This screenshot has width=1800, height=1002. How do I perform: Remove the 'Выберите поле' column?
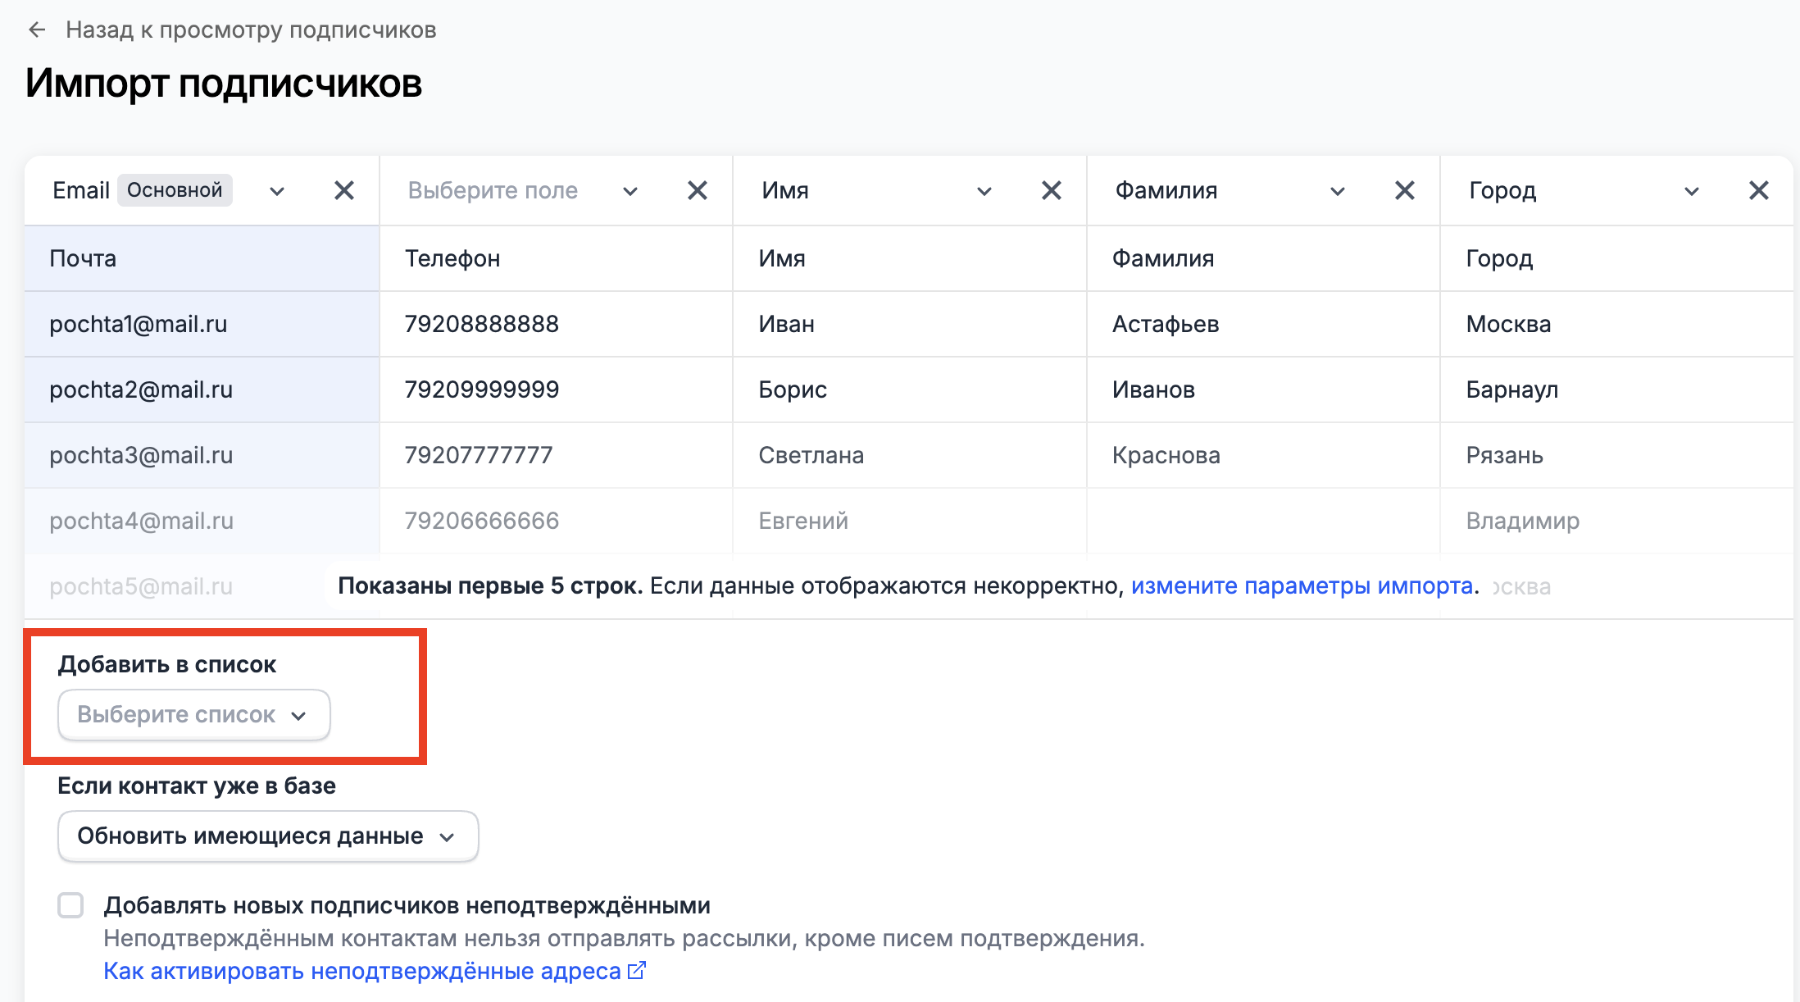point(698,190)
